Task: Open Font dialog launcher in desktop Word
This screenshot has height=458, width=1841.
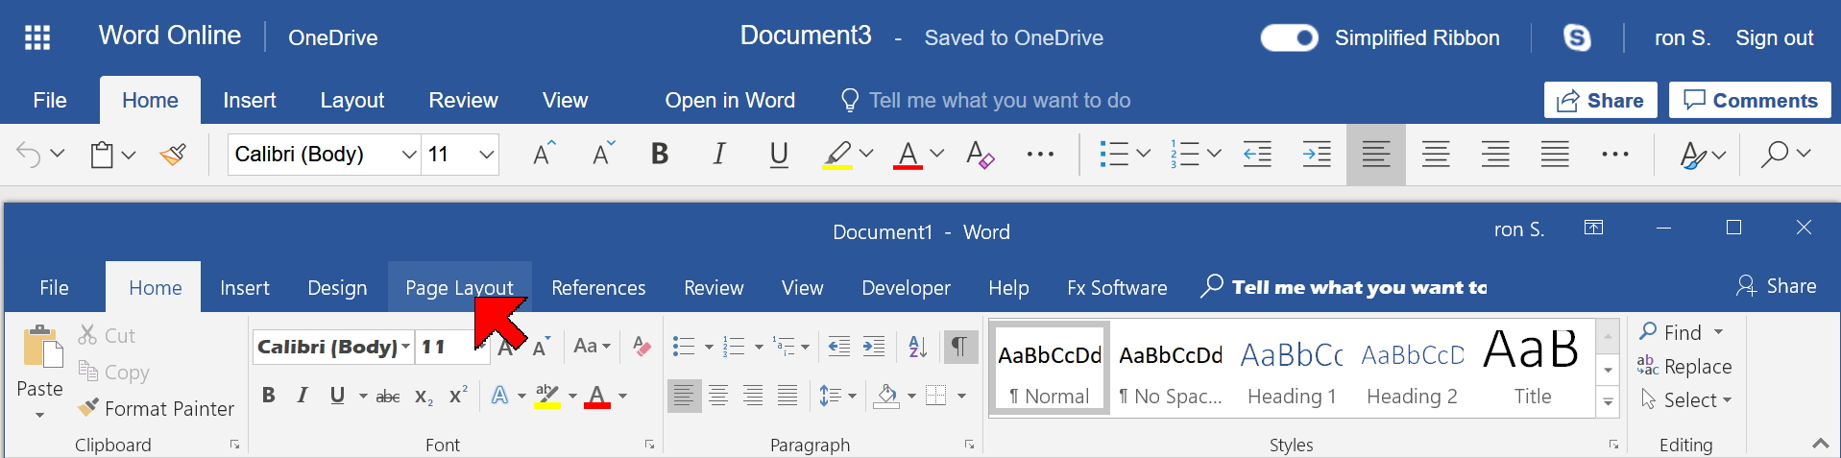Action: click(x=650, y=445)
